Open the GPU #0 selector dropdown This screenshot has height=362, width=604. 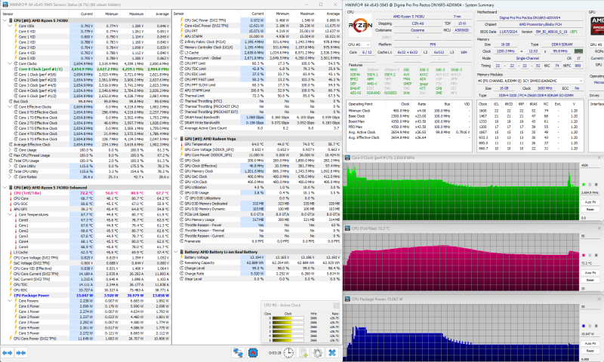pyautogui.click(x=596, y=44)
